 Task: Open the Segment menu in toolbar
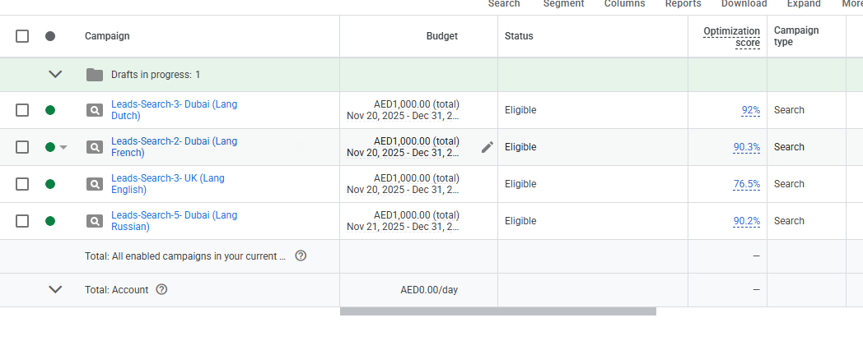point(563,4)
